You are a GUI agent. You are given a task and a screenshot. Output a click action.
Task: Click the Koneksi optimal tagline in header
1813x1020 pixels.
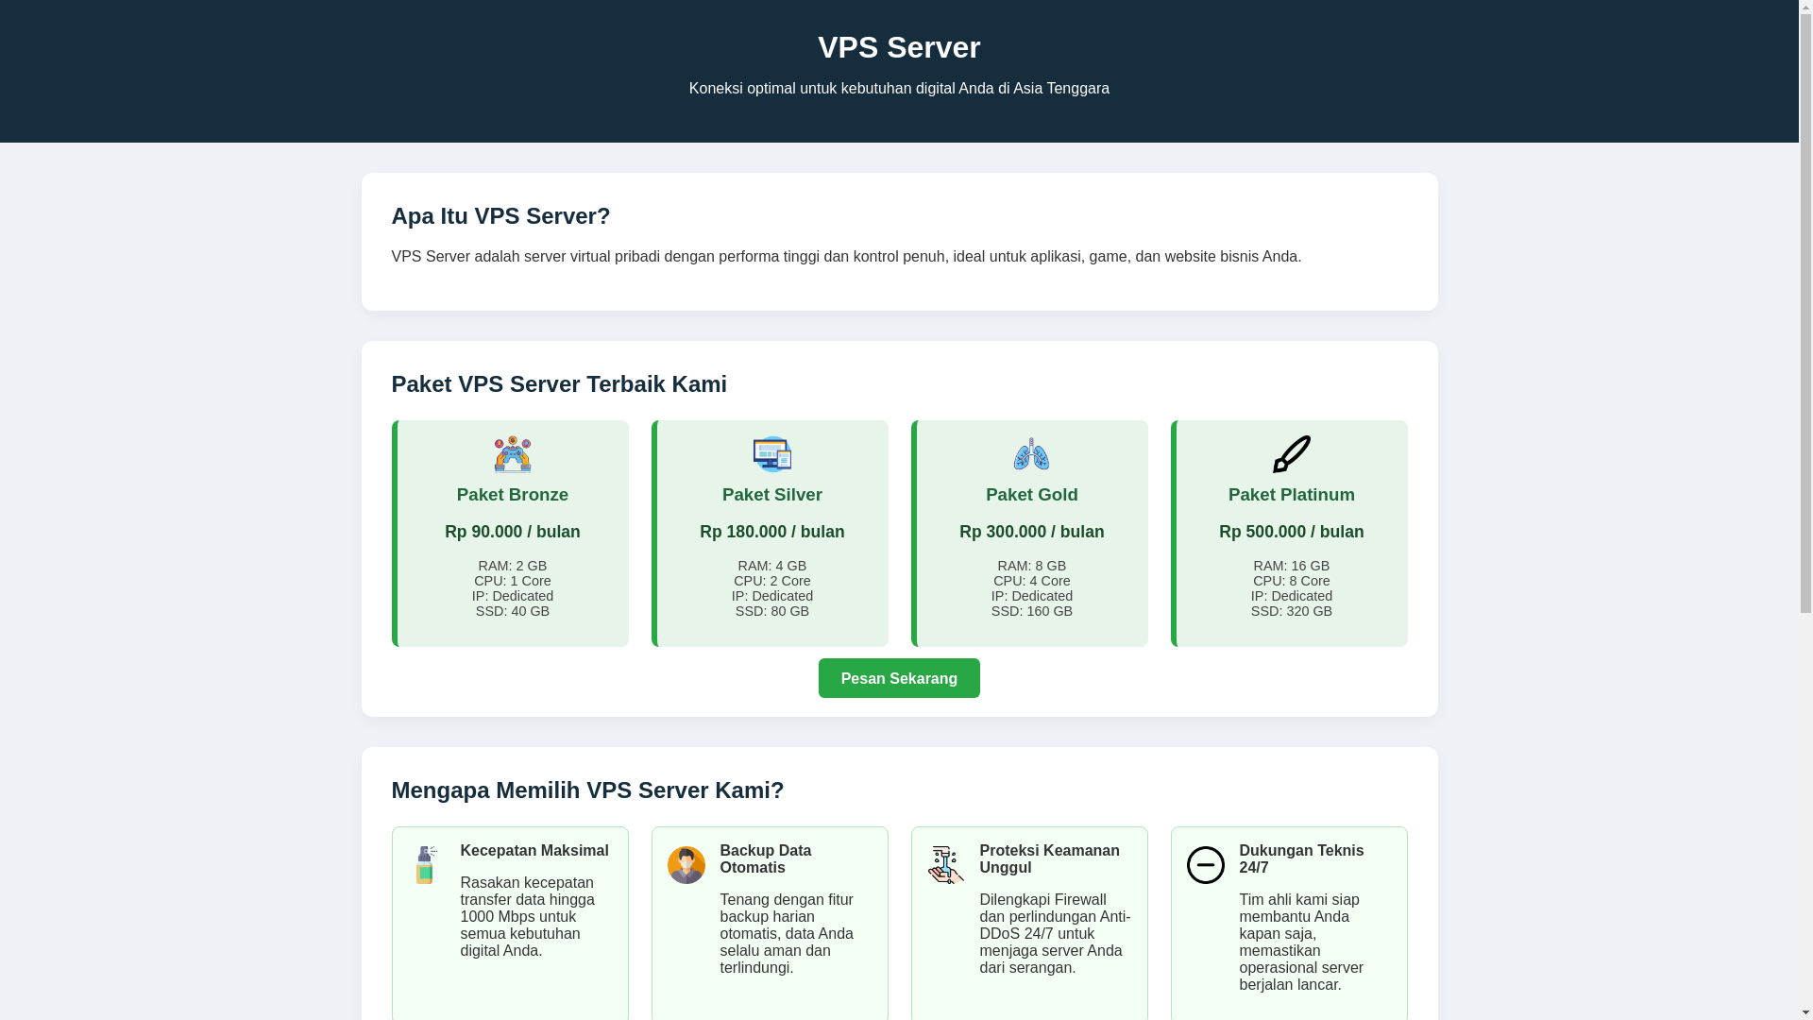pyautogui.click(x=899, y=89)
